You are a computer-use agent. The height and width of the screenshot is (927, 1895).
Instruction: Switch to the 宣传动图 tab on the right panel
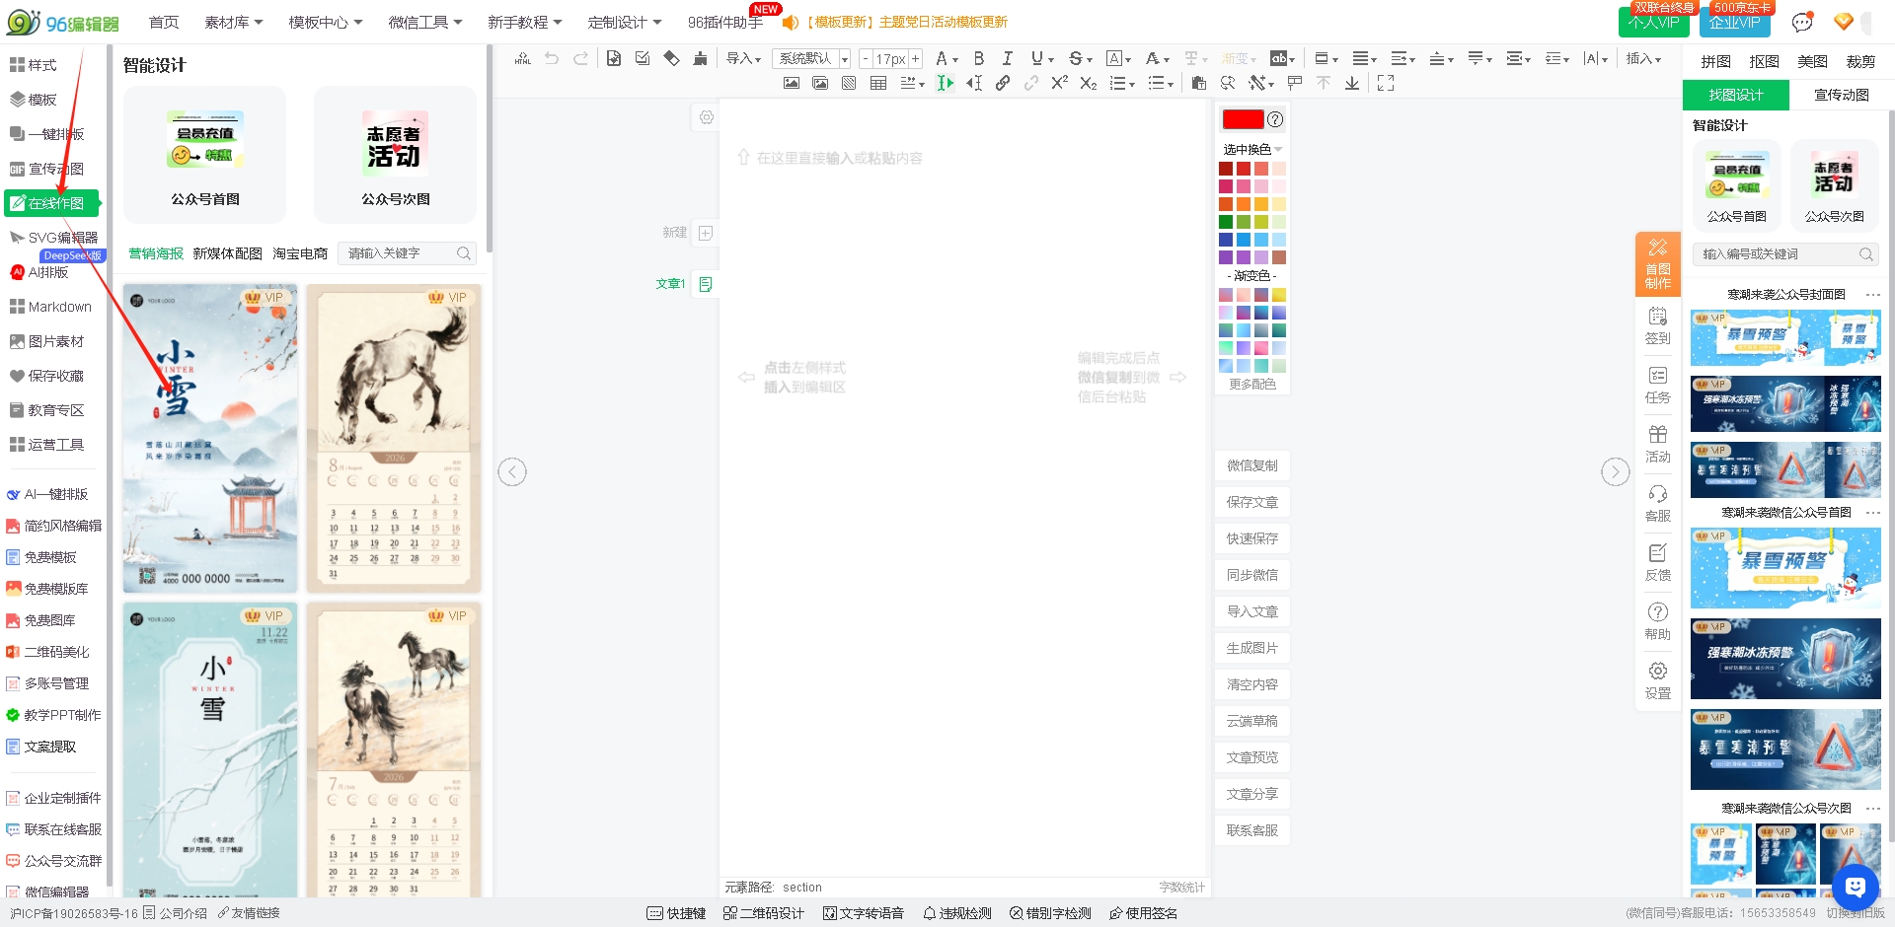tap(1841, 95)
